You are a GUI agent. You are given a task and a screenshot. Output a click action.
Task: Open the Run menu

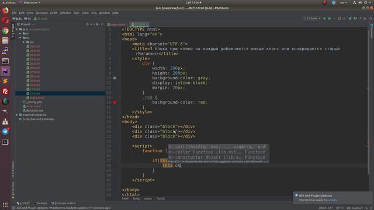pyautogui.click(x=76, y=13)
